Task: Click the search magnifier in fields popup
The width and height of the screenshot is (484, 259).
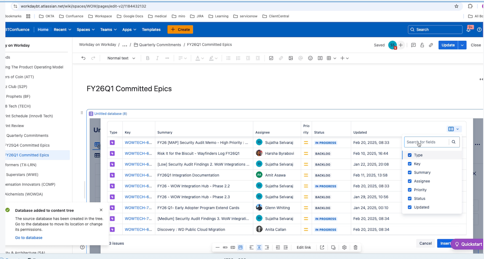Action: (454, 142)
